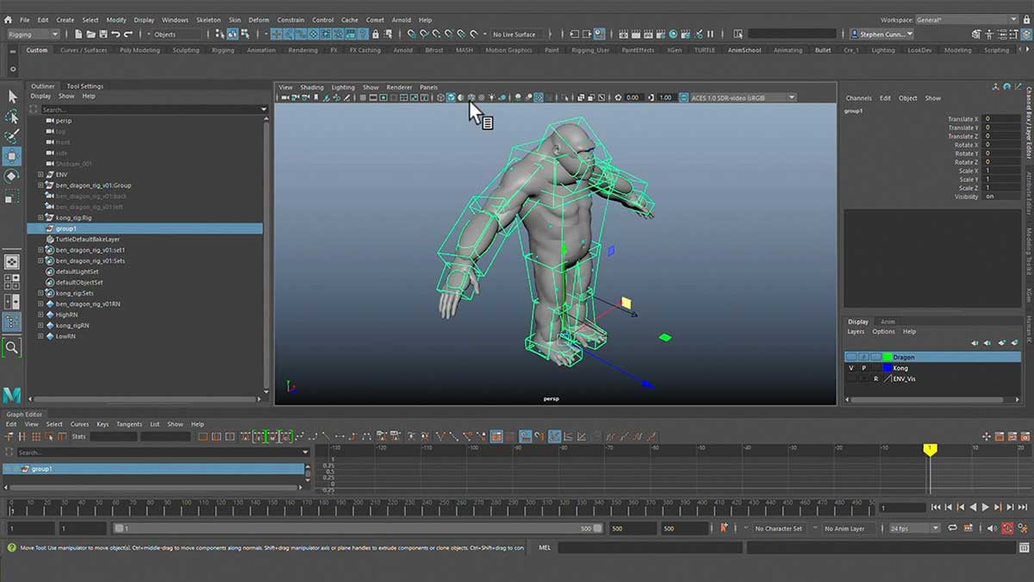Screen dimensions: 1034x582
Task: Switch to the Anim tab in the layer editor
Action: click(888, 321)
